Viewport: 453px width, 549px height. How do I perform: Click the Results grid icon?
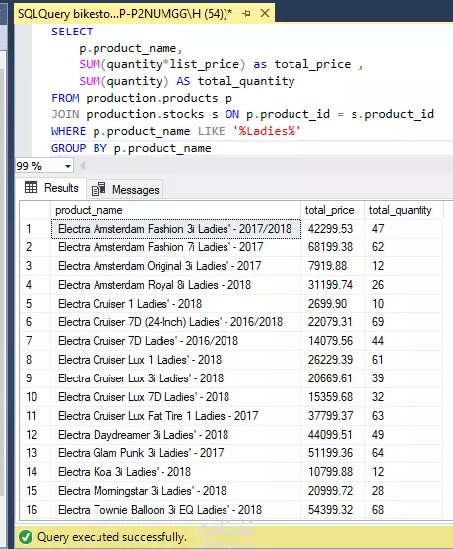coord(31,188)
